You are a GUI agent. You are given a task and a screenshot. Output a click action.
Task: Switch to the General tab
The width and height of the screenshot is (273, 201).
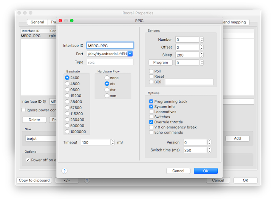[37, 22]
